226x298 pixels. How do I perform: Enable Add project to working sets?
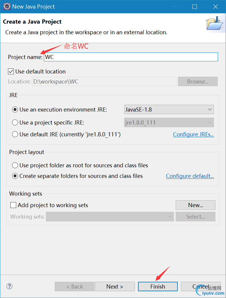[x=13, y=205]
